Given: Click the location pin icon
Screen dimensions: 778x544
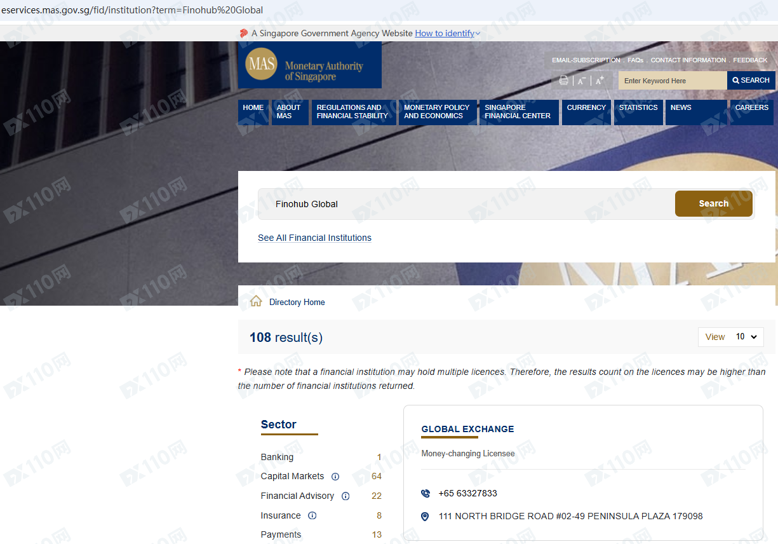Looking at the screenshot, I should tap(426, 517).
